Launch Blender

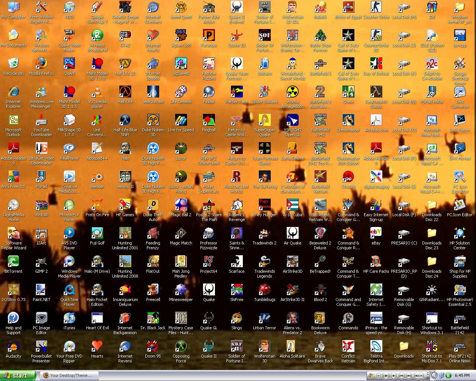(97, 177)
